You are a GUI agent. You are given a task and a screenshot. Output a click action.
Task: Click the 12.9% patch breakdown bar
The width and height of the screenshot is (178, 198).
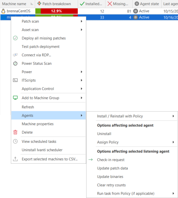(56, 11)
